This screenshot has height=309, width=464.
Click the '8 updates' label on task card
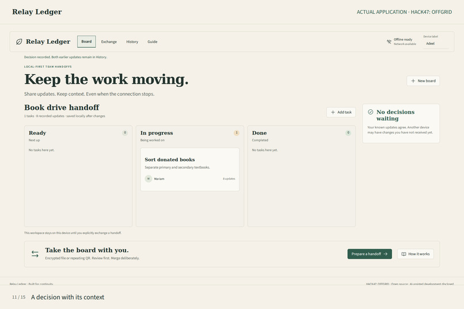[229, 179]
